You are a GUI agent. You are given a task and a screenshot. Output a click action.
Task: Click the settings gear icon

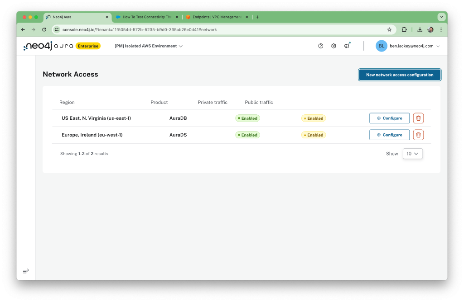click(333, 46)
